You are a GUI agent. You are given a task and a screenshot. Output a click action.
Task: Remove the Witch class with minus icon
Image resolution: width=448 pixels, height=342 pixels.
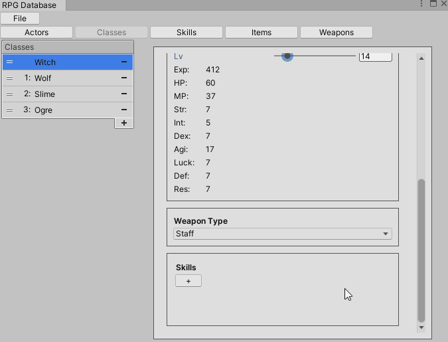[124, 62]
